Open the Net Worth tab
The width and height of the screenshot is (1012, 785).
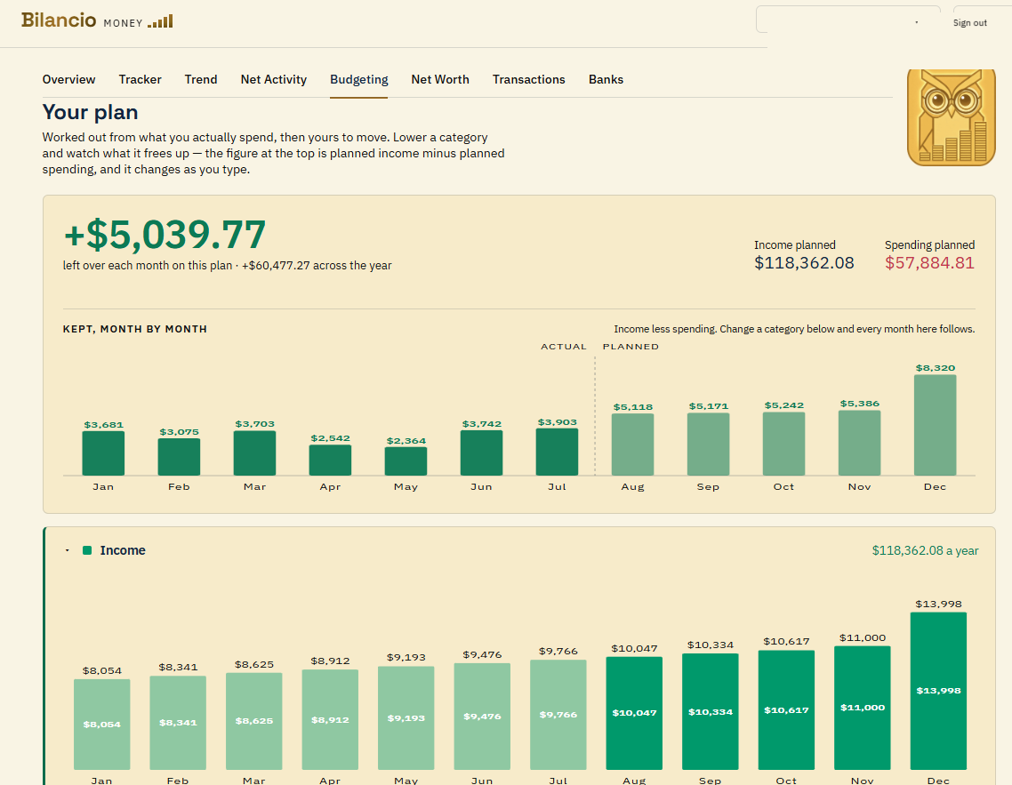tap(440, 79)
